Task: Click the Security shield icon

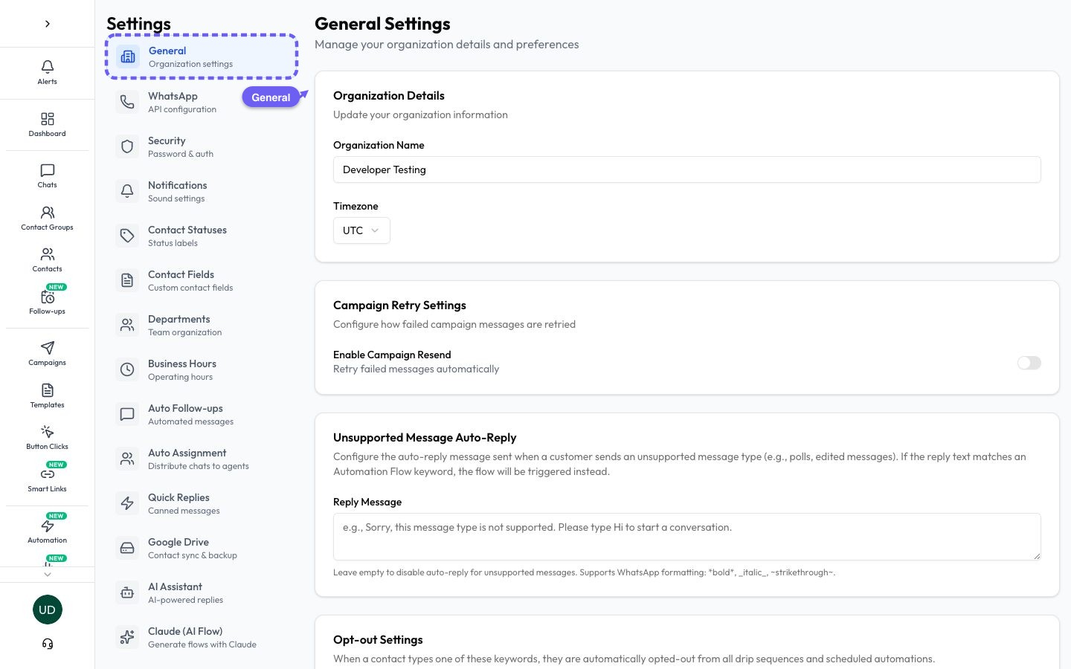Action: coord(127,146)
